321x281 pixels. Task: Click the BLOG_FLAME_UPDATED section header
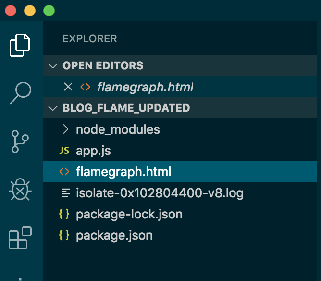point(180,108)
